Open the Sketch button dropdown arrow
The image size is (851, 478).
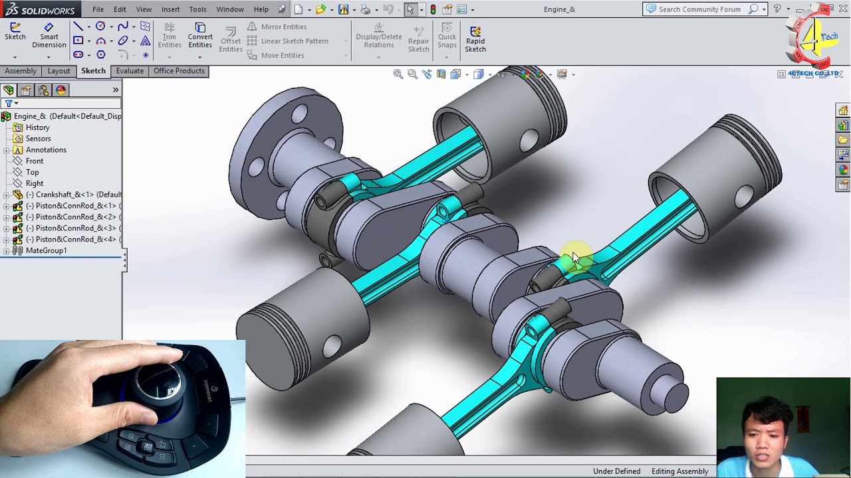click(x=15, y=57)
